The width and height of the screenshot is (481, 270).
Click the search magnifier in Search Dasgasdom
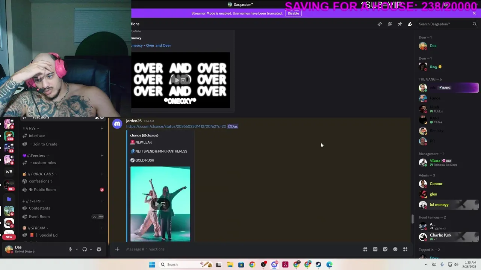pos(474,24)
